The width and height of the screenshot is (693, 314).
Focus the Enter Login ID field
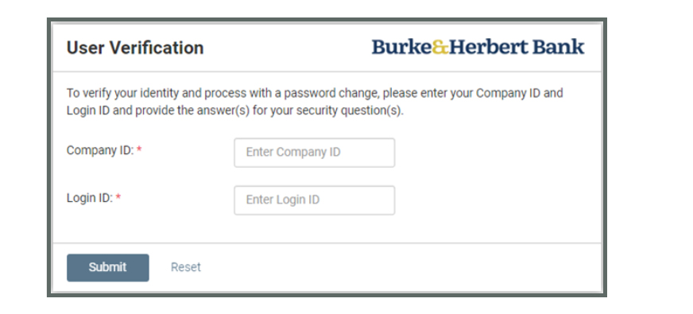pos(314,200)
